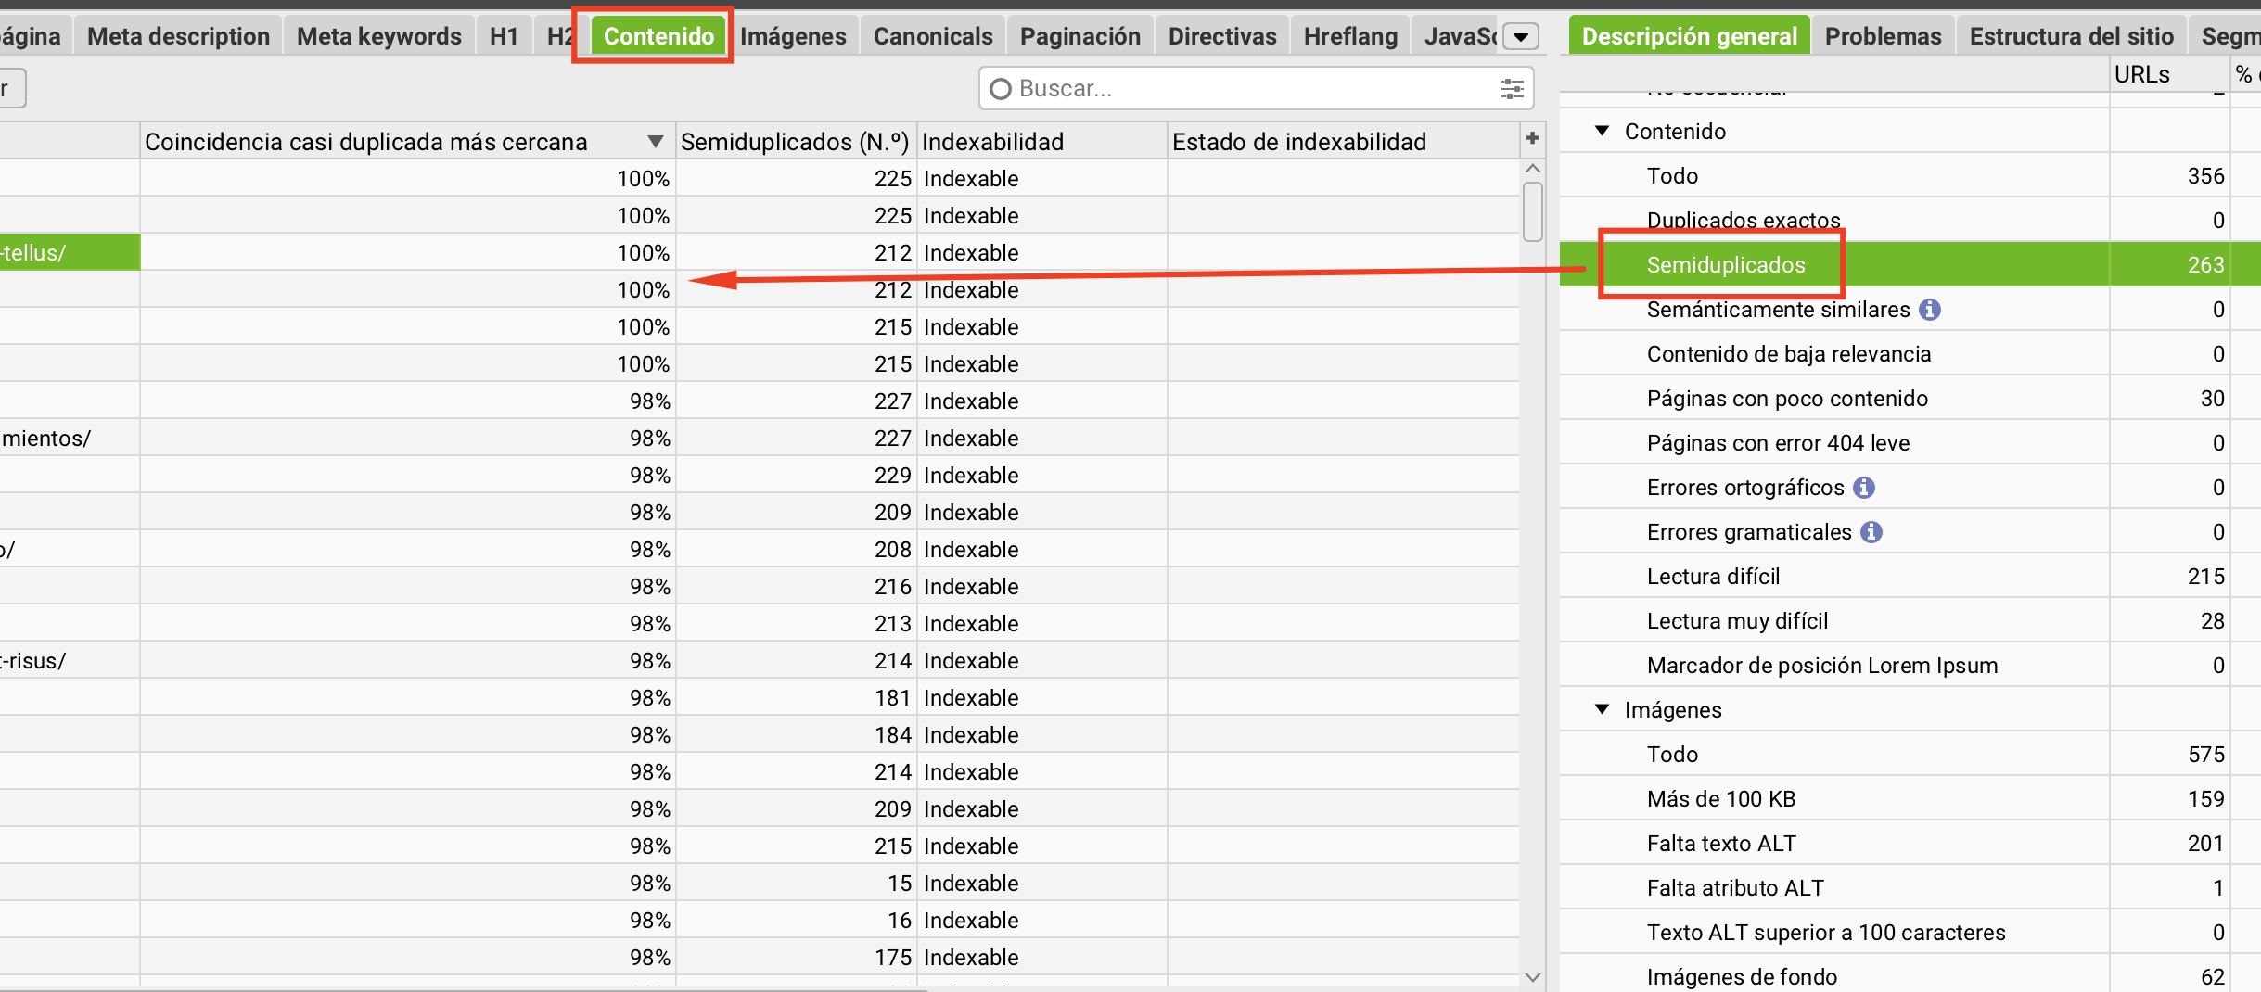Click info icon next to Errores gramaticales
Viewport: 2261px width, 992px height.
coord(1871,532)
